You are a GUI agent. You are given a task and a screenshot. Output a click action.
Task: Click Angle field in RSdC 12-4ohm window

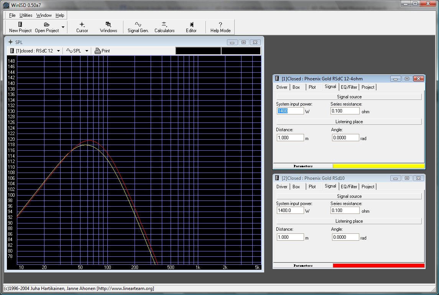(x=345, y=138)
